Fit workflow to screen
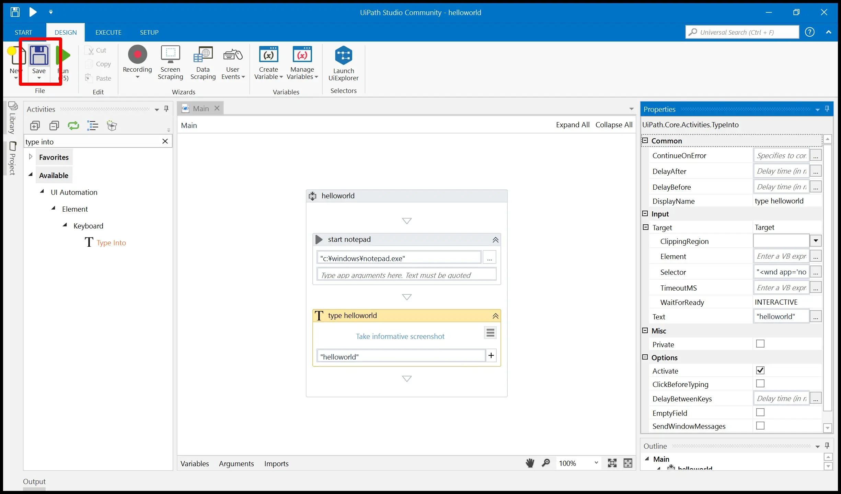This screenshot has height=494, width=841. [x=612, y=463]
